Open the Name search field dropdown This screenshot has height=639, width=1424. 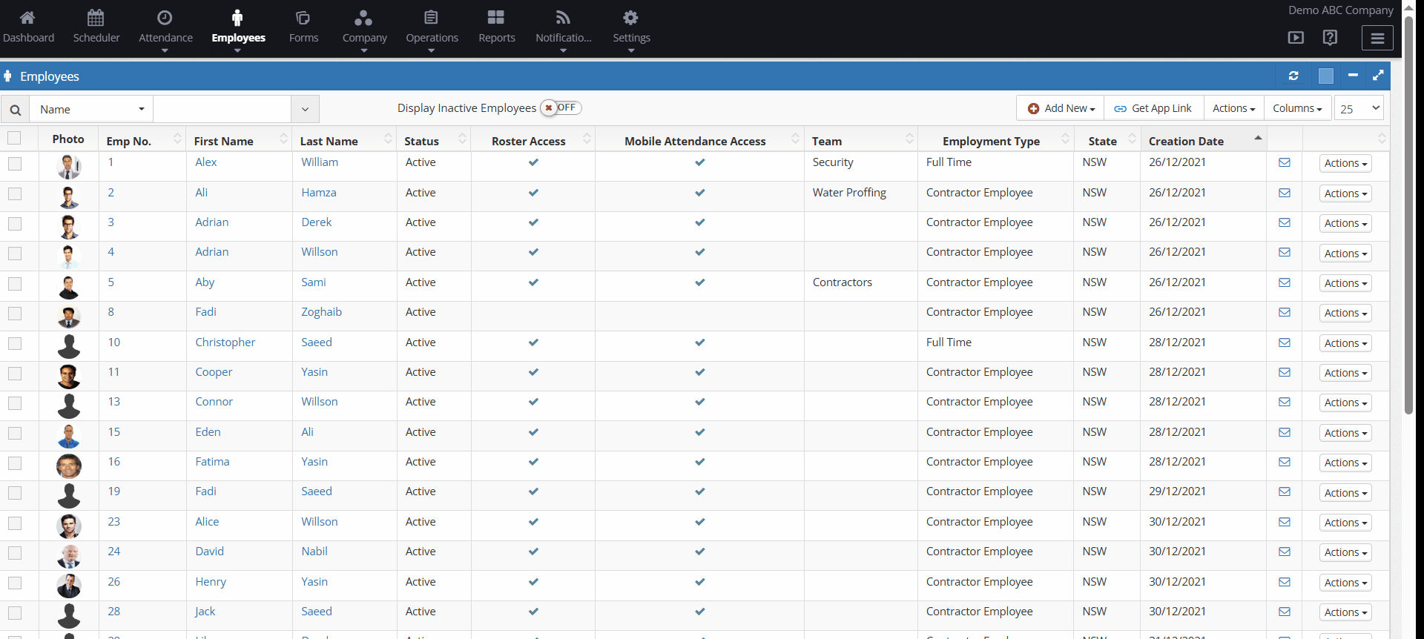tap(91, 110)
